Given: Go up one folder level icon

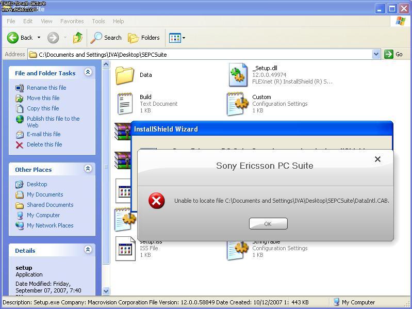Looking at the screenshot, I should (77, 38).
